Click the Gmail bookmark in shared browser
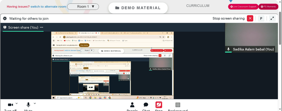282x111 pixels. click(60, 41)
